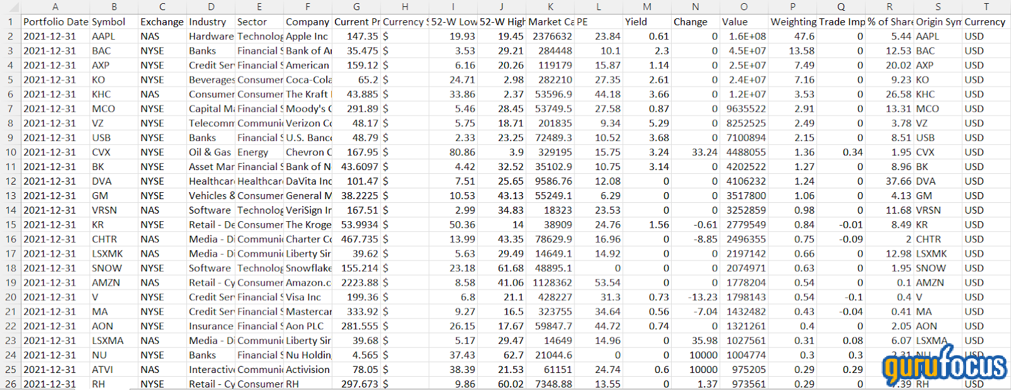1011x390 pixels.
Task: Click the Visa Inc company cell
Action: click(x=308, y=298)
